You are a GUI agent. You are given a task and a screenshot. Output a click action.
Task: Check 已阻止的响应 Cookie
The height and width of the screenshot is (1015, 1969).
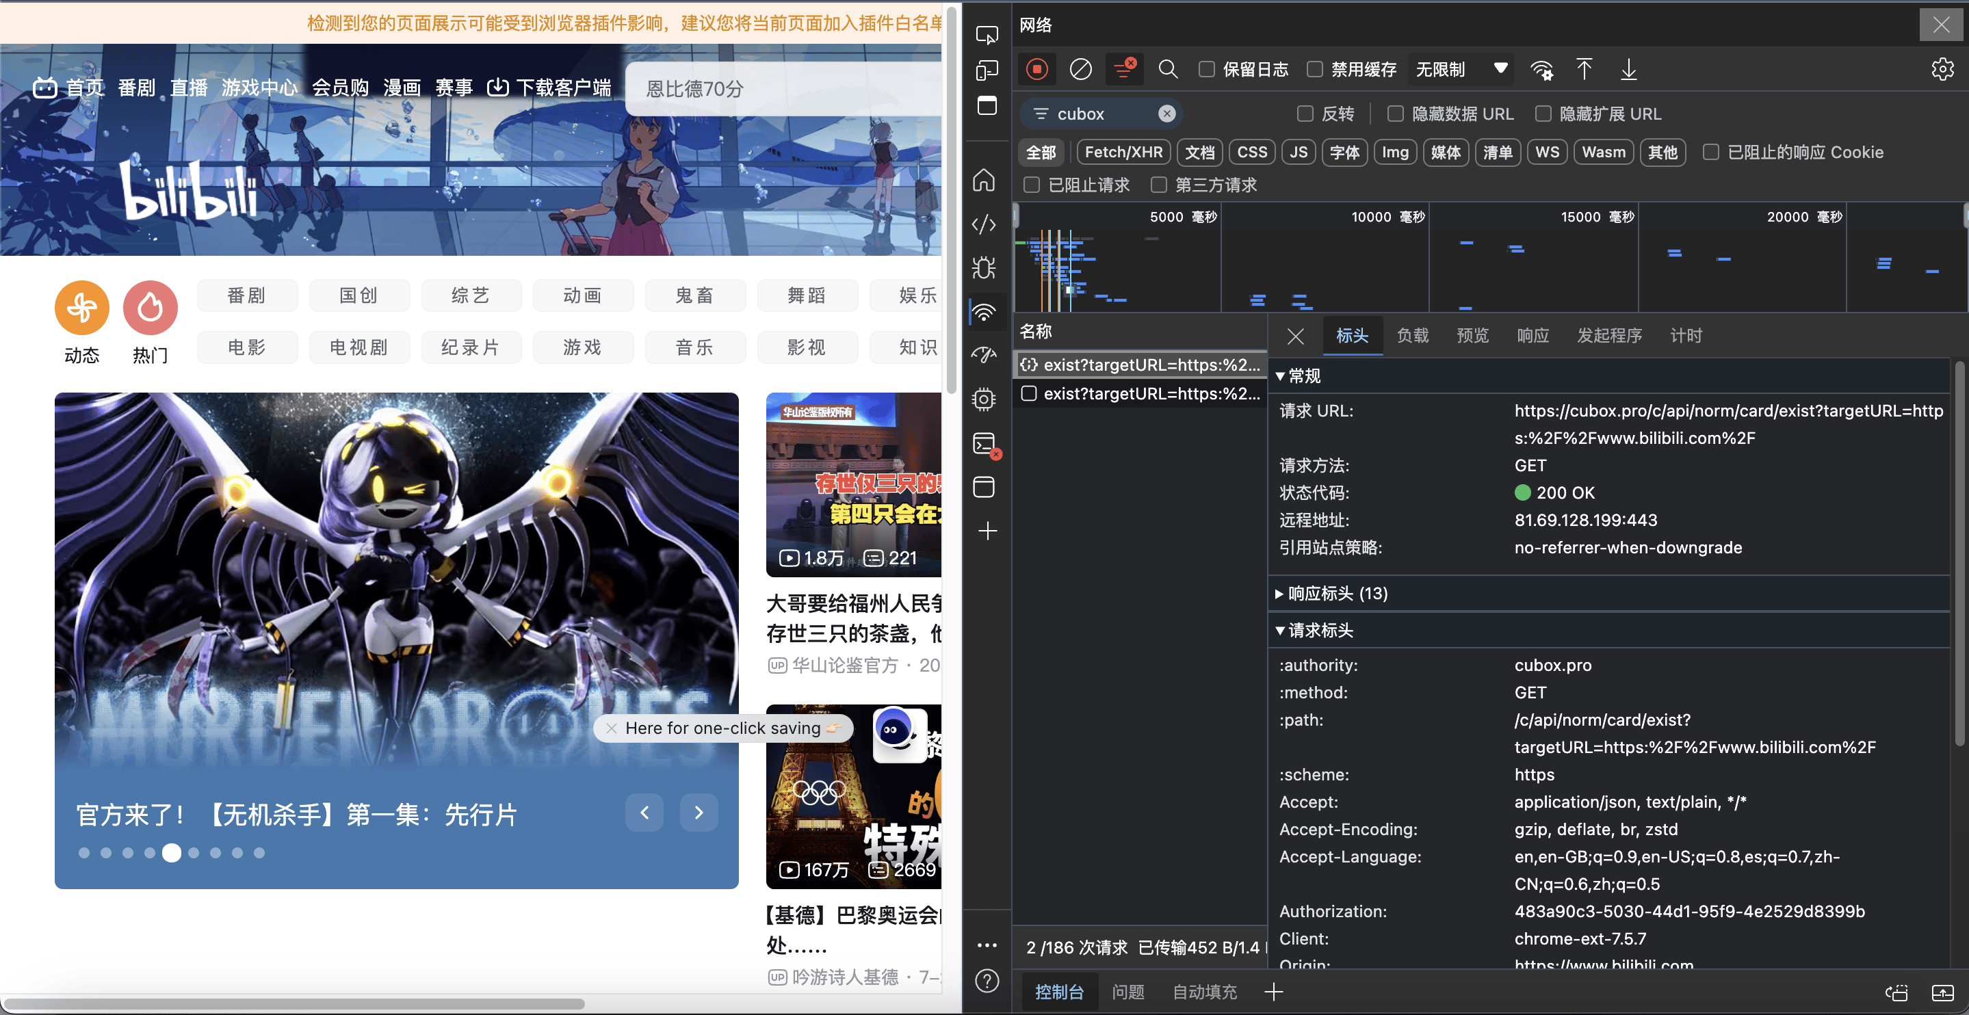click(1711, 152)
